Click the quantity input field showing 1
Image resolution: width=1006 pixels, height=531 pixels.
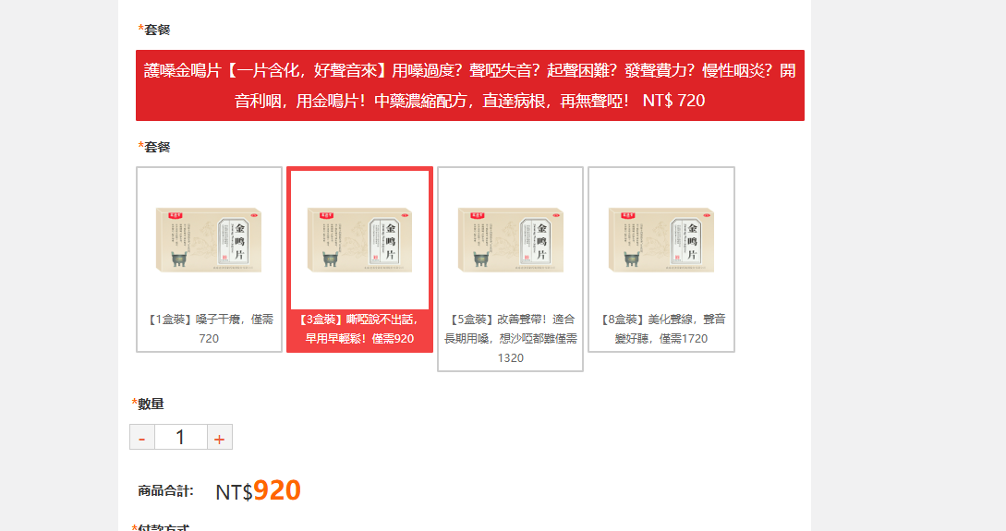pos(180,438)
